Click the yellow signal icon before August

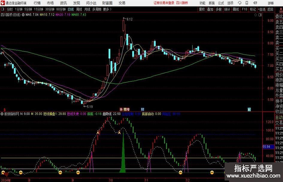click(x=21, y=173)
